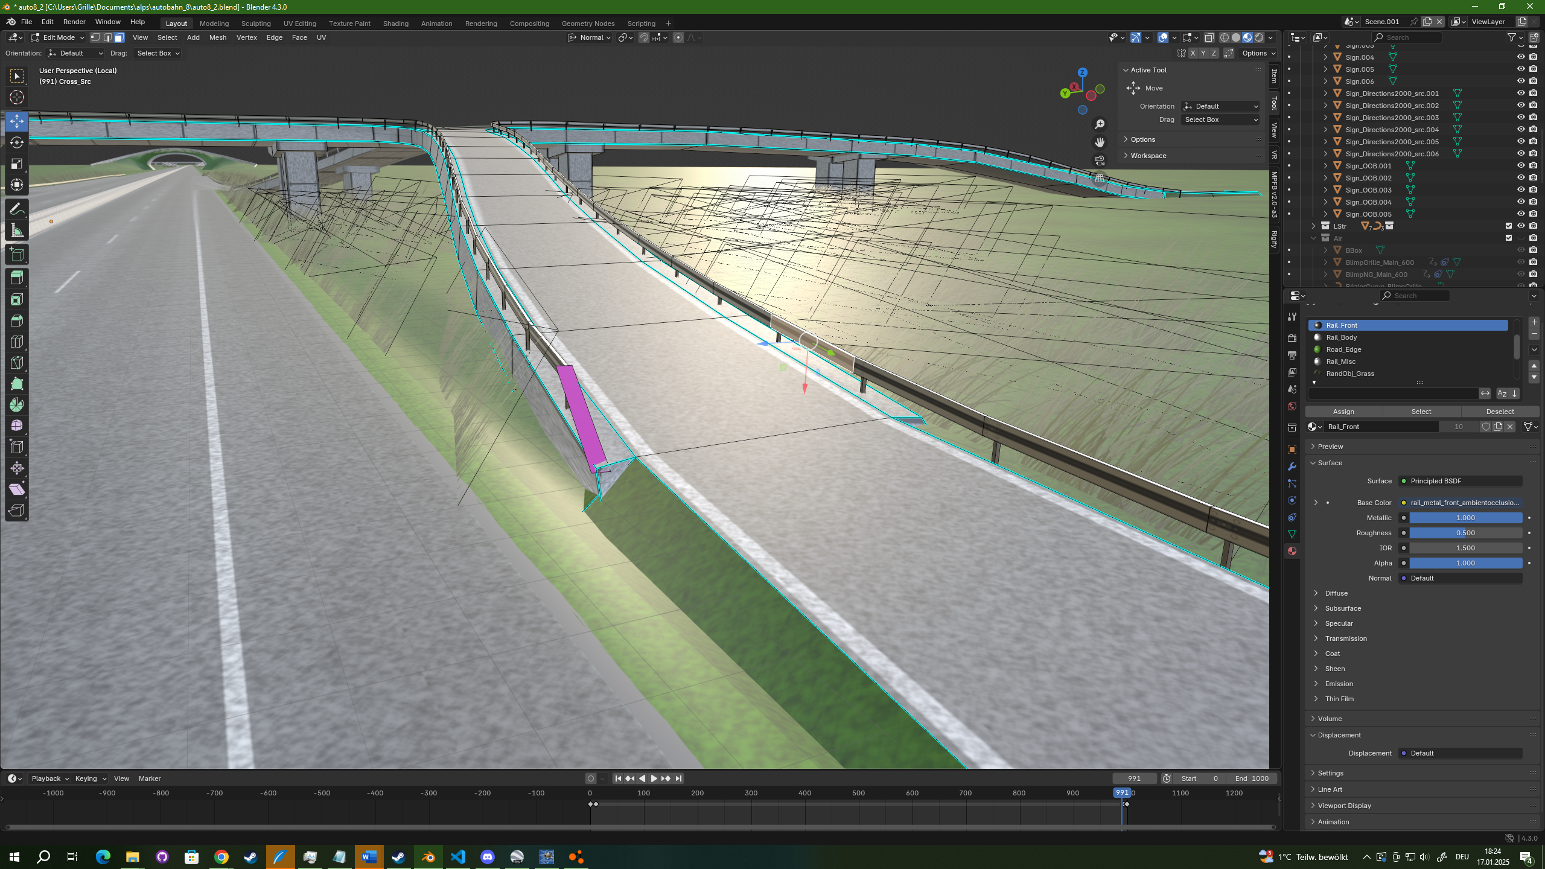
Task: Open the Mesh menu
Action: point(217,37)
